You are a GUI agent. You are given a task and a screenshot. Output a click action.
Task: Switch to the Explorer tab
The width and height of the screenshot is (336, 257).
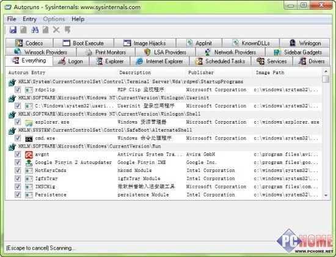pos(109,61)
